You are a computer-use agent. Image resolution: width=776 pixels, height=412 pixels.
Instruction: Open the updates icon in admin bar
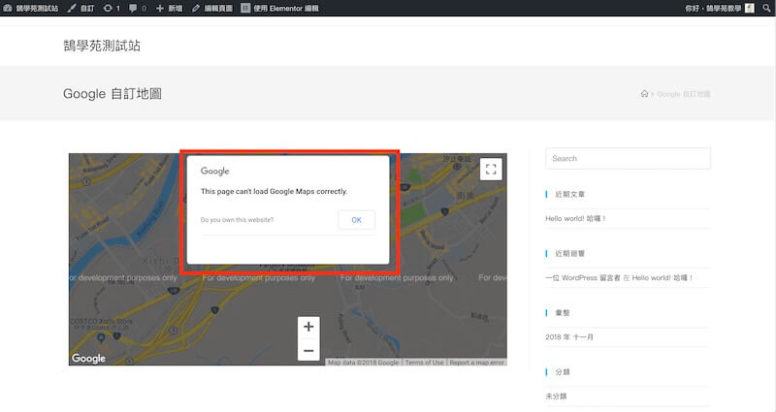(112, 8)
